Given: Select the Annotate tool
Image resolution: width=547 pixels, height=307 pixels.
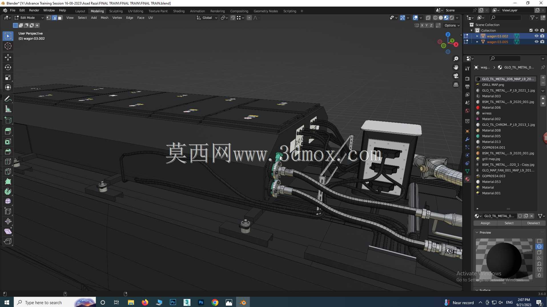Looking at the screenshot, I should (8, 99).
